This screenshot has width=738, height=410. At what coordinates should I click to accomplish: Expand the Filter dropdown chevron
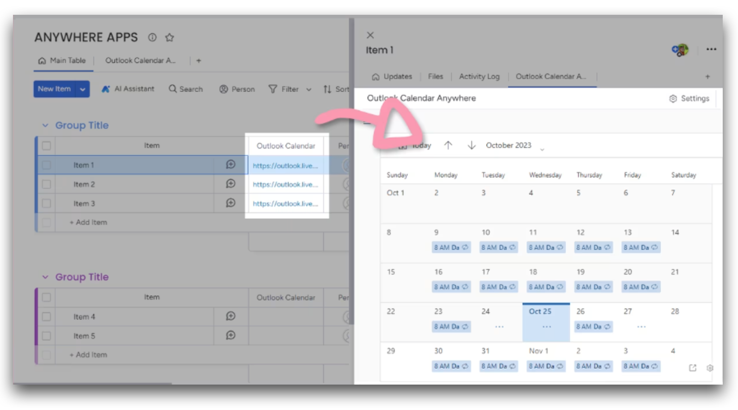tap(309, 89)
